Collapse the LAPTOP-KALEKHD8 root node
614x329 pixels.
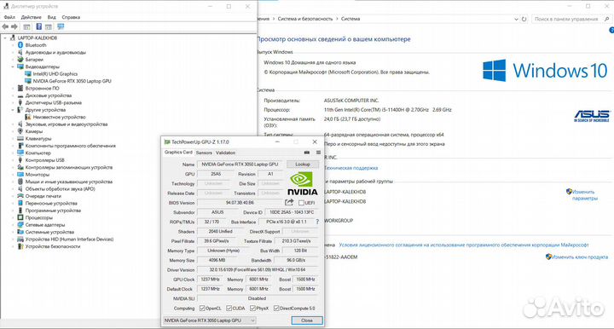point(5,38)
